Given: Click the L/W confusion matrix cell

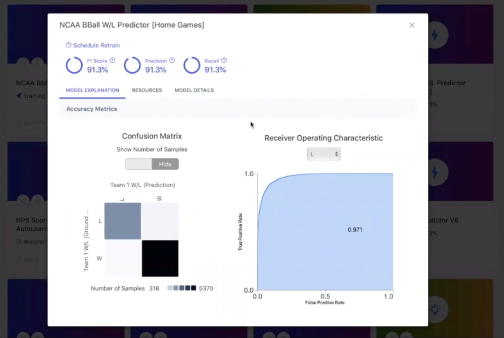Looking at the screenshot, I should point(160,221).
